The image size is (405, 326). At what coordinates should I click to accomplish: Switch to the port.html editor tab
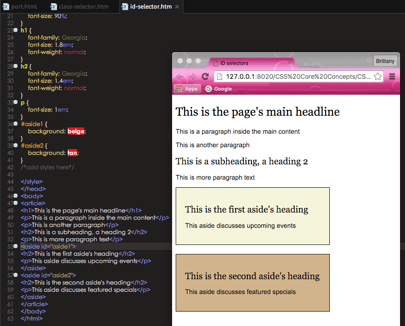coord(25,7)
